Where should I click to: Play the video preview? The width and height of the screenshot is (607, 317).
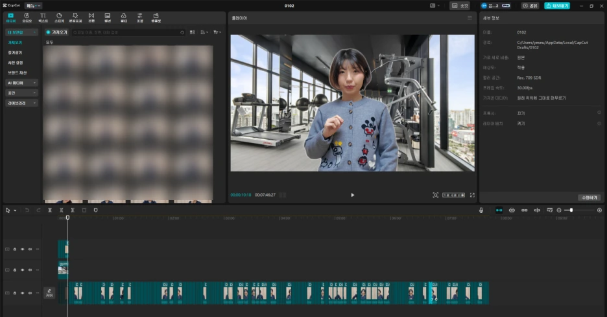click(x=352, y=195)
